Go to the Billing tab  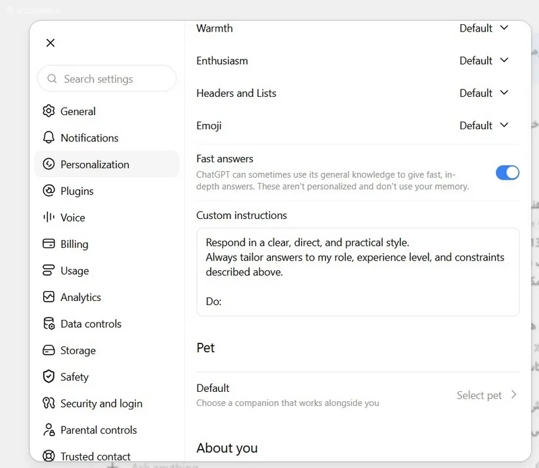106,244
